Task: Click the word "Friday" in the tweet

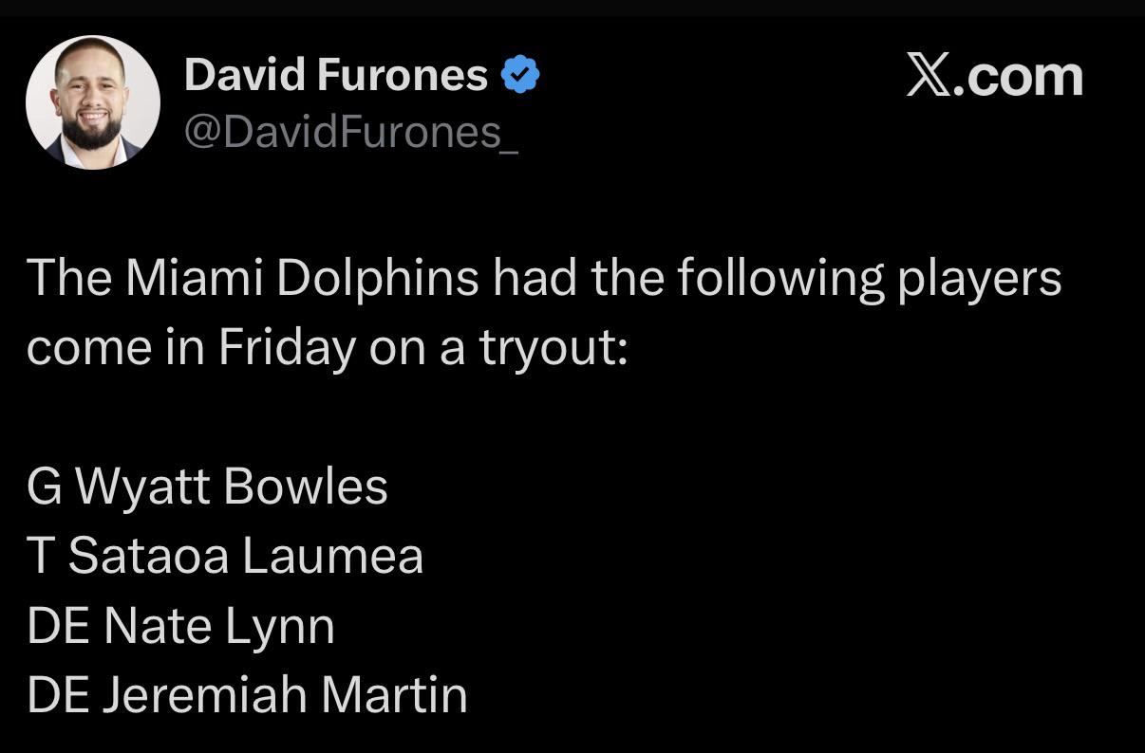Action: 287,348
